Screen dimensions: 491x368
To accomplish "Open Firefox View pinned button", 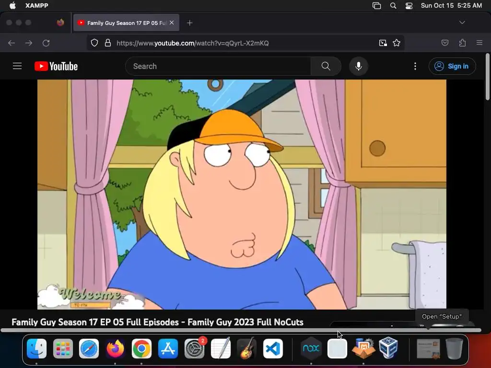I will click(x=60, y=23).
